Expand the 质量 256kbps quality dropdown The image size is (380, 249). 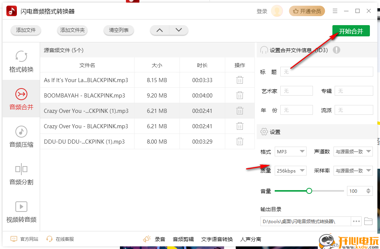(x=290, y=171)
